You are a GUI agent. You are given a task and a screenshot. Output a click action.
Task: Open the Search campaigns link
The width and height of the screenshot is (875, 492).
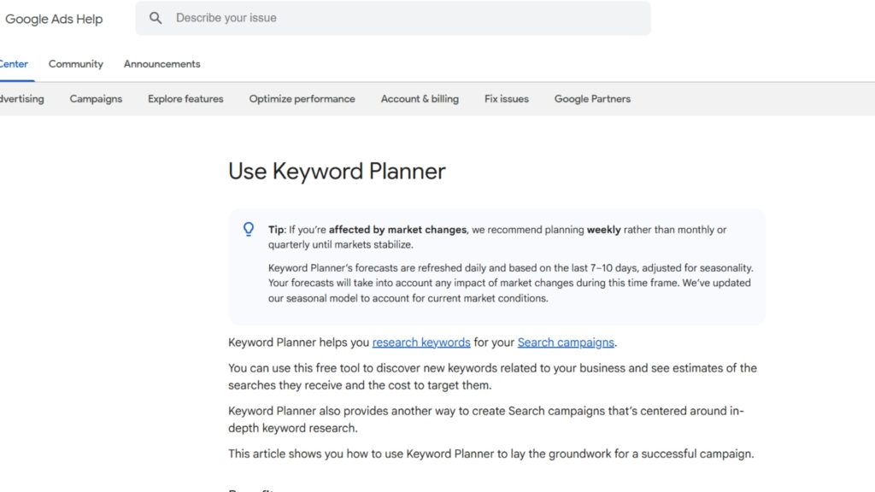(x=566, y=342)
